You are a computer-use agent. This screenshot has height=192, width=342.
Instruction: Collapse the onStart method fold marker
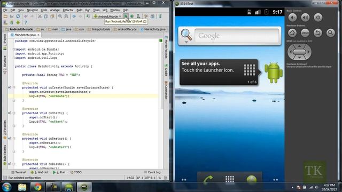[x=14, y=113]
